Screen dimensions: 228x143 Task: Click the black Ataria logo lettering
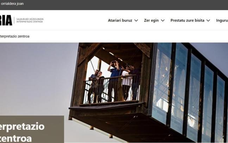point(6,20)
